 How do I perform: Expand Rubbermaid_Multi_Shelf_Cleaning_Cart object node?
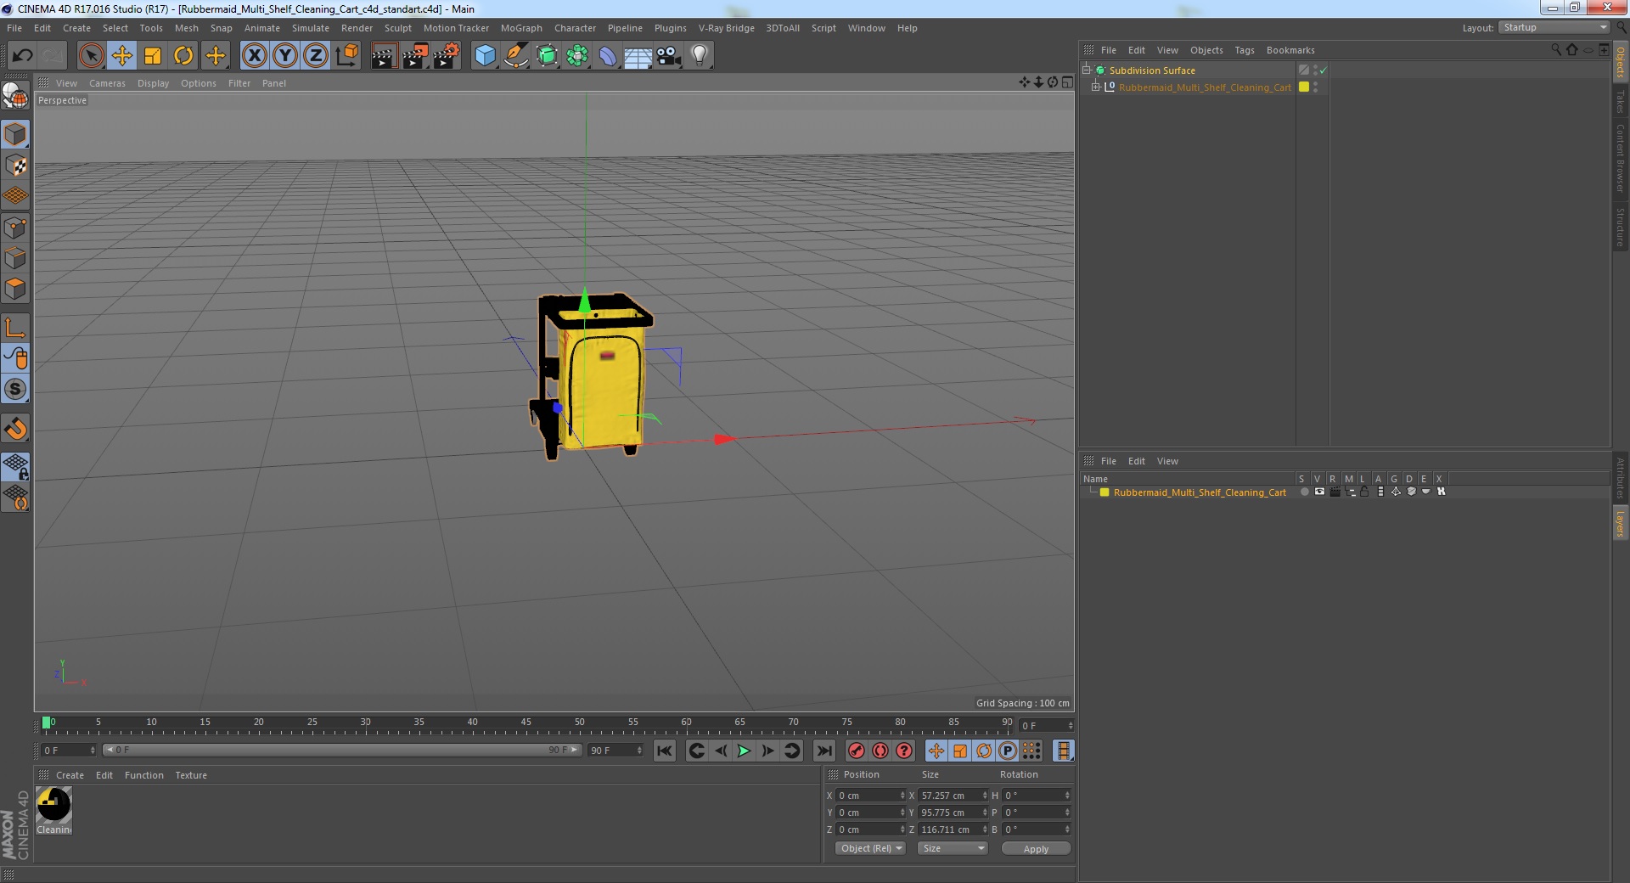click(x=1095, y=87)
